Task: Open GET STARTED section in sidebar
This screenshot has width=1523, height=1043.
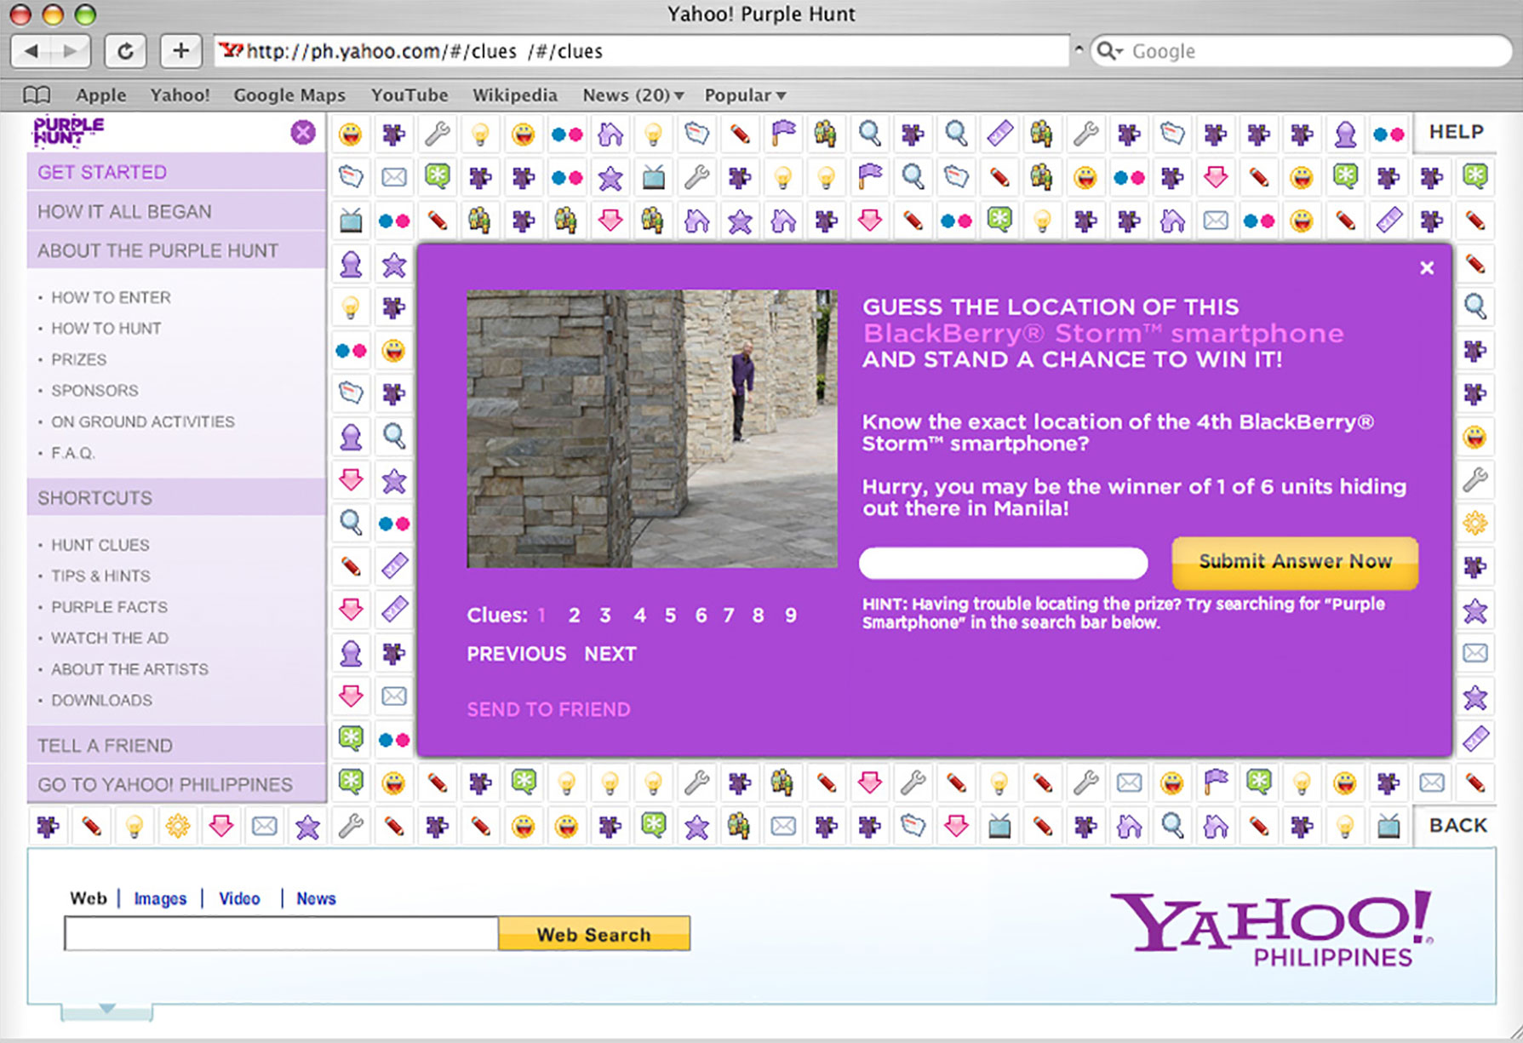Action: [x=176, y=172]
